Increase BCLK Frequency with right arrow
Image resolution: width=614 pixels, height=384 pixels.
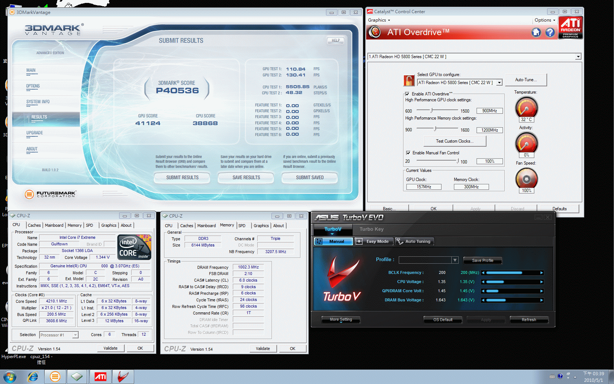542,273
